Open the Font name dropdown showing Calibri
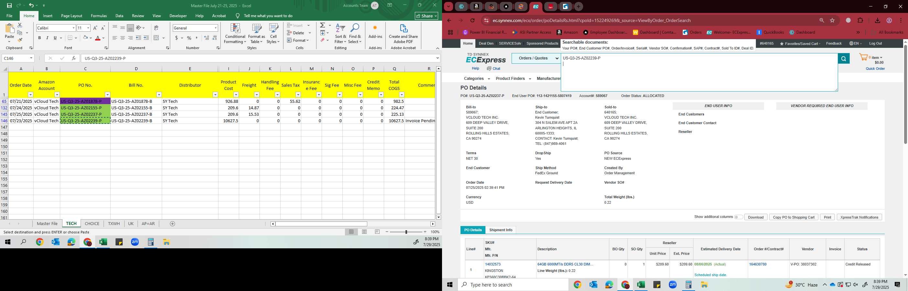The width and height of the screenshot is (908, 291). tap(73, 28)
